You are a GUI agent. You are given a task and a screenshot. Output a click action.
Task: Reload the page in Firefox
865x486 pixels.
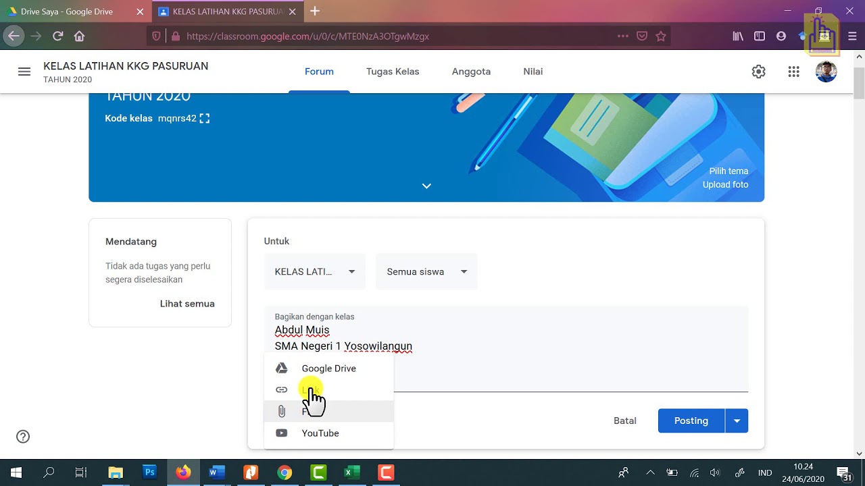tap(58, 36)
